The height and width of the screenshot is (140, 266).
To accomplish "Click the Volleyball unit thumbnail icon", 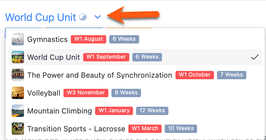I will click(18, 93).
